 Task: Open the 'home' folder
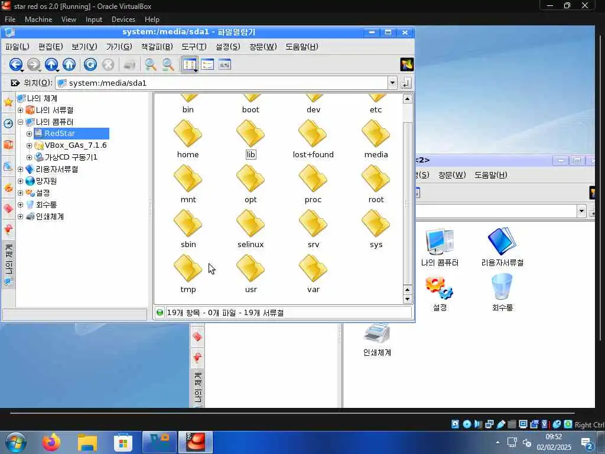(x=188, y=140)
